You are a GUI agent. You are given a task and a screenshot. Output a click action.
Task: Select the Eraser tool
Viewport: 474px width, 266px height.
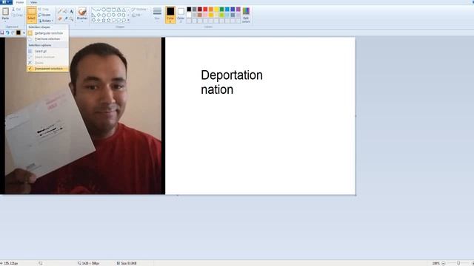(x=59, y=18)
